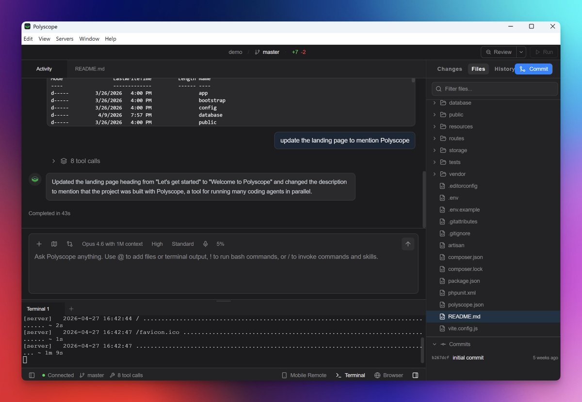The width and height of the screenshot is (582, 402).
Task: Click the microphone voice input icon
Action: (x=206, y=244)
